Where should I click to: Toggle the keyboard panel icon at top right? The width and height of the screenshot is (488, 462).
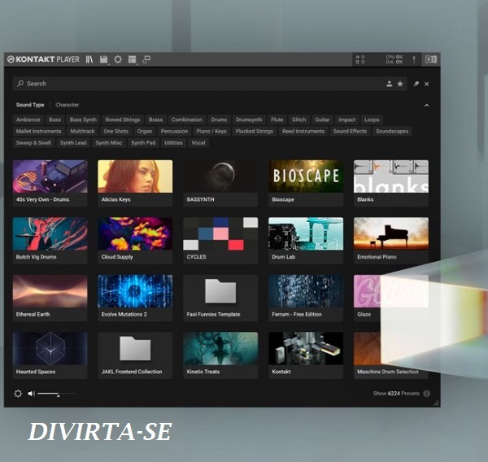431,59
